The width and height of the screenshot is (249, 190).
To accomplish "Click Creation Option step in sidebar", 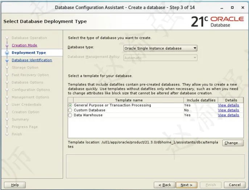I will pyautogui.click(x=25, y=112).
